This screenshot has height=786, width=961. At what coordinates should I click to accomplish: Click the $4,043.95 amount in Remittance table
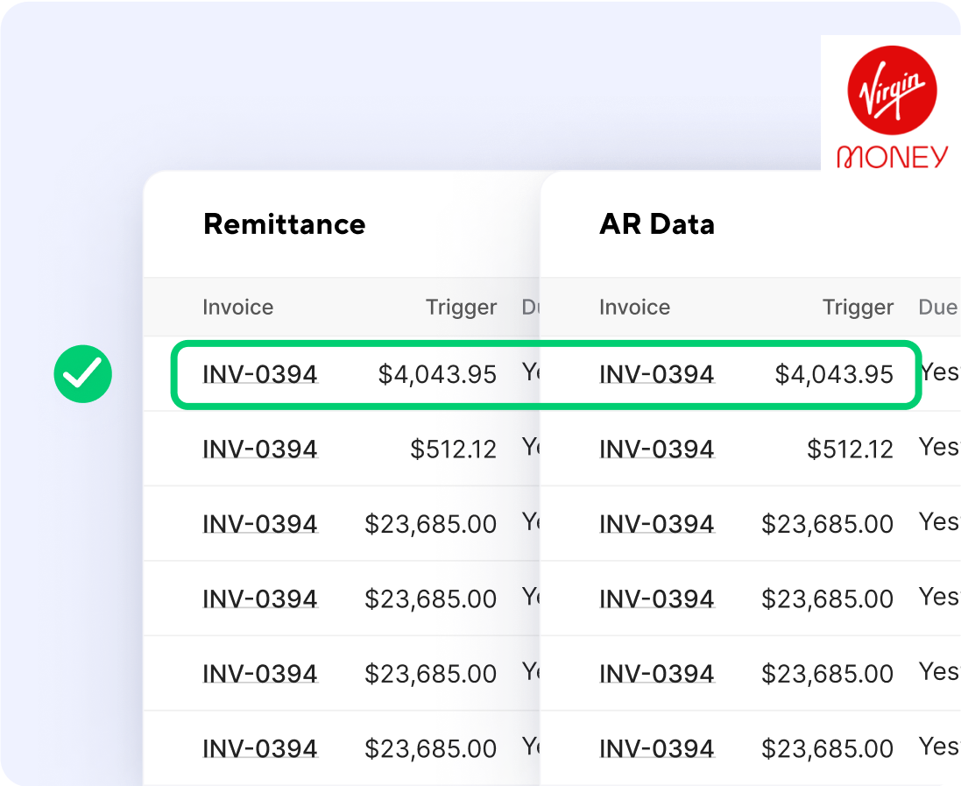[437, 375]
